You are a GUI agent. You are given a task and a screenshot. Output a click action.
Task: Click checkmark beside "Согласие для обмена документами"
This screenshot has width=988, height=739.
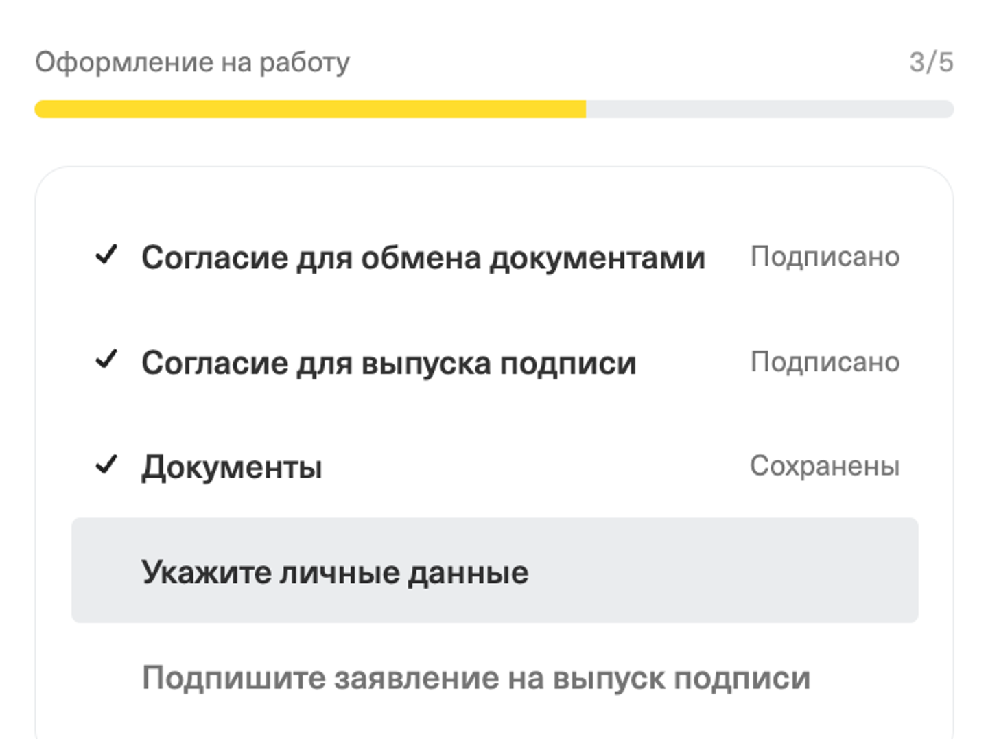[x=106, y=255]
